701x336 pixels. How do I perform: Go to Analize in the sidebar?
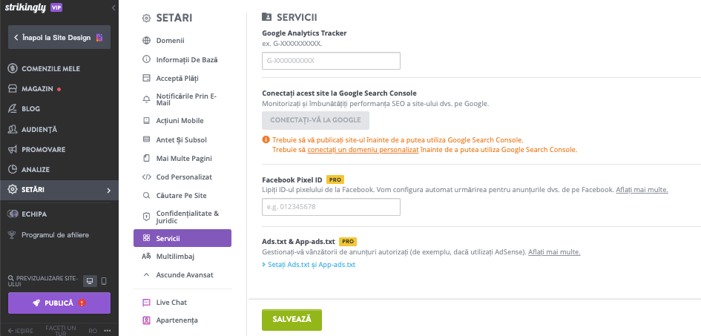tap(36, 170)
